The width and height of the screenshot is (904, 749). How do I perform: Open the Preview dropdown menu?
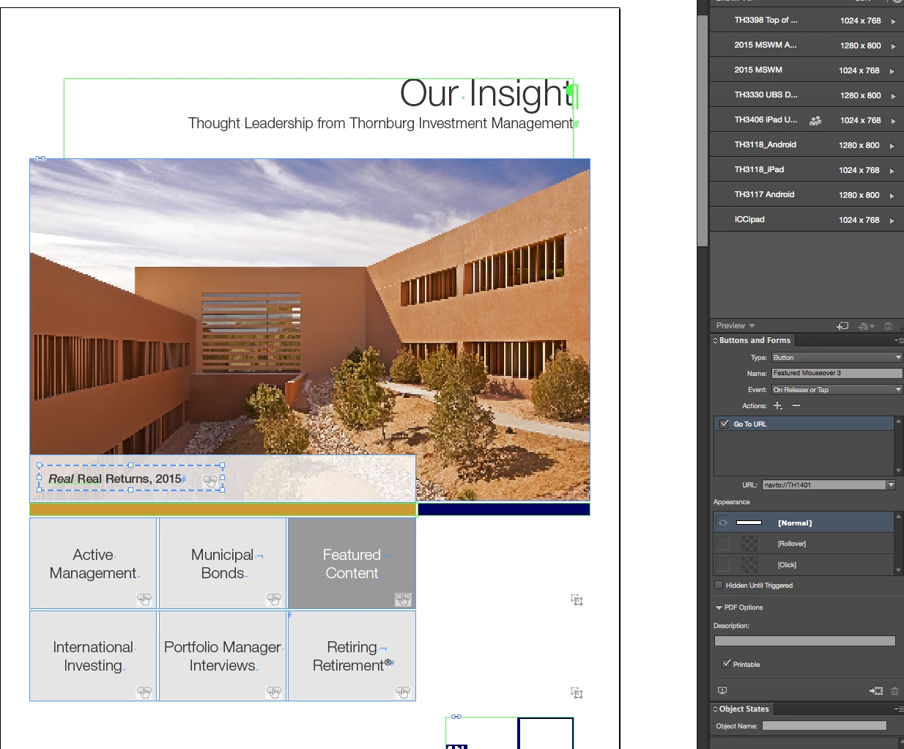(736, 326)
